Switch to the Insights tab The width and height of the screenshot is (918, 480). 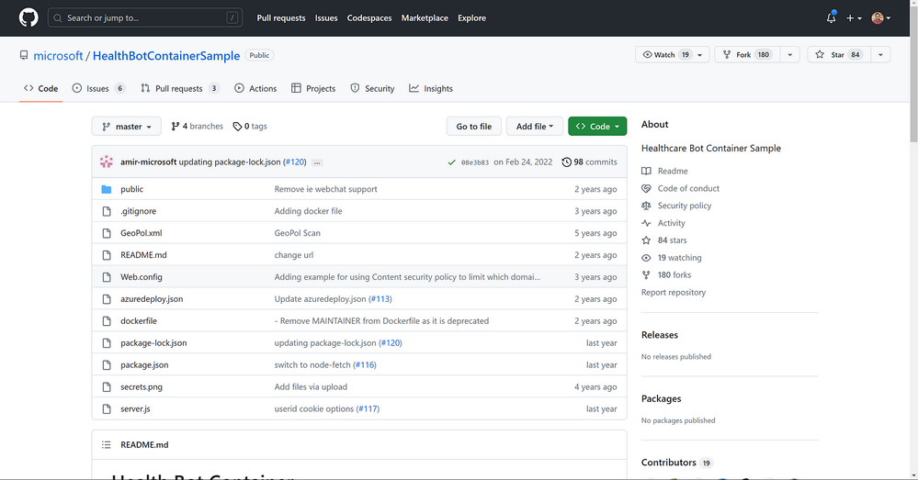coord(431,88)
